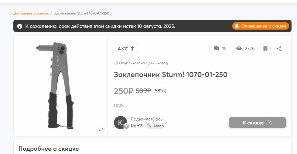Image resolution: width=297 pixels, height=154 pixels.
Task: Click the shield badge on the avatar
Action: pos(126,126)
